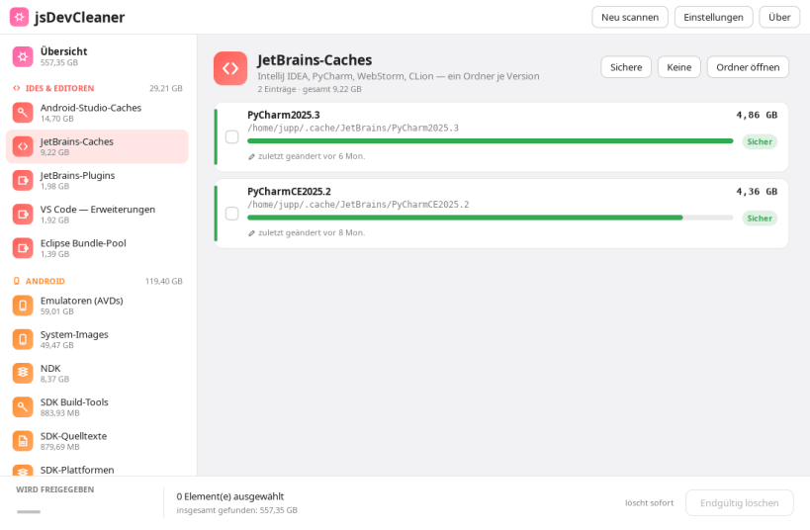Screen dimensions: 810x530
Task: Click the Endgültig löschen button
Action: click(739, 503)
